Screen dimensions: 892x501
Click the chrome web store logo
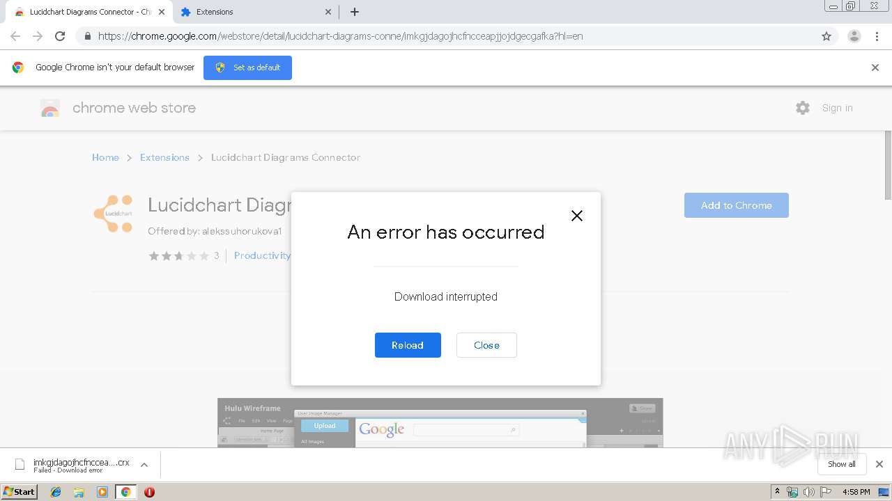point(50,108)
